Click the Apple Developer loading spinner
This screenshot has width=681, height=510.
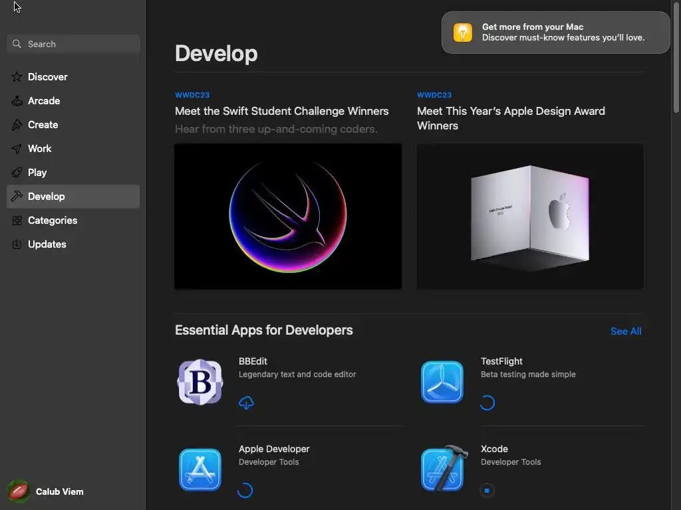click(245, 491)
